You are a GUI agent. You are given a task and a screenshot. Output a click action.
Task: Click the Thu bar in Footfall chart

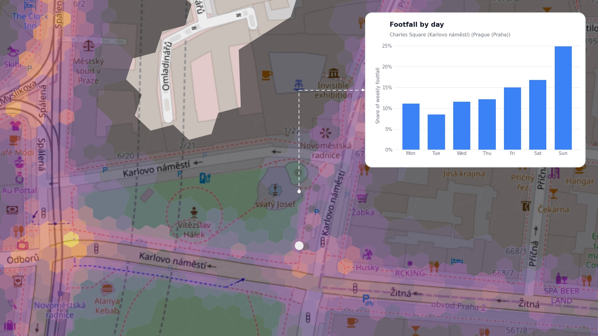click(x=487, y=124)
